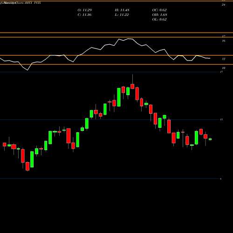Click the red candle with the highest wick
This screenshot has height=233, width=233.
point(132,86)
